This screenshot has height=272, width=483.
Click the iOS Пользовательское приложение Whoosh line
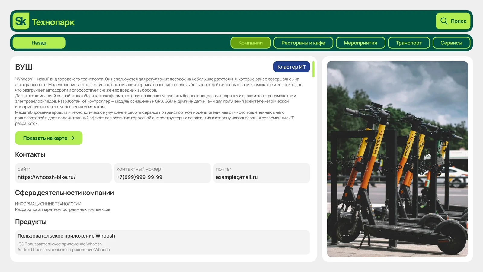(x=59, y=244)
